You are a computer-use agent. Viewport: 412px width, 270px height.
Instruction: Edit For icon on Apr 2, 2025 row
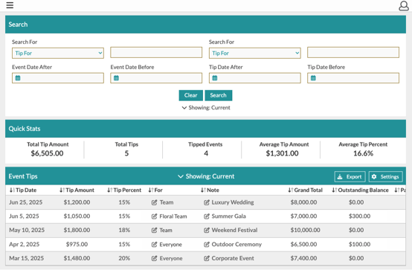[x=154, y=245]
